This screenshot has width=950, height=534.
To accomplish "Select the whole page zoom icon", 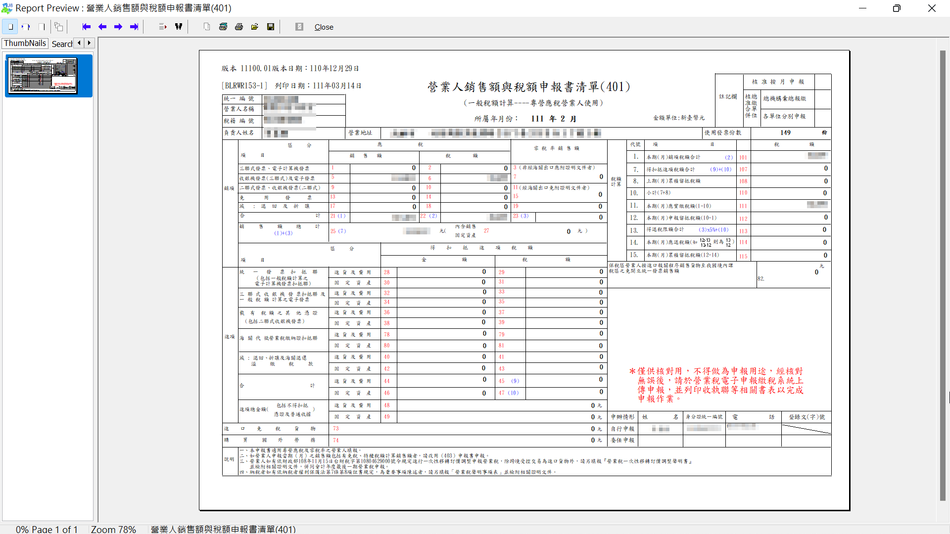I will point(10,27).
